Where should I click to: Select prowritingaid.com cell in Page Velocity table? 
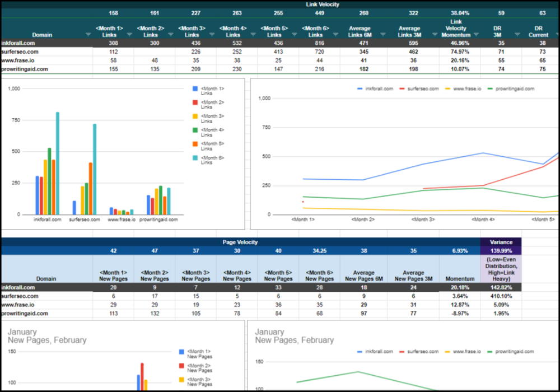coord(46,314)
